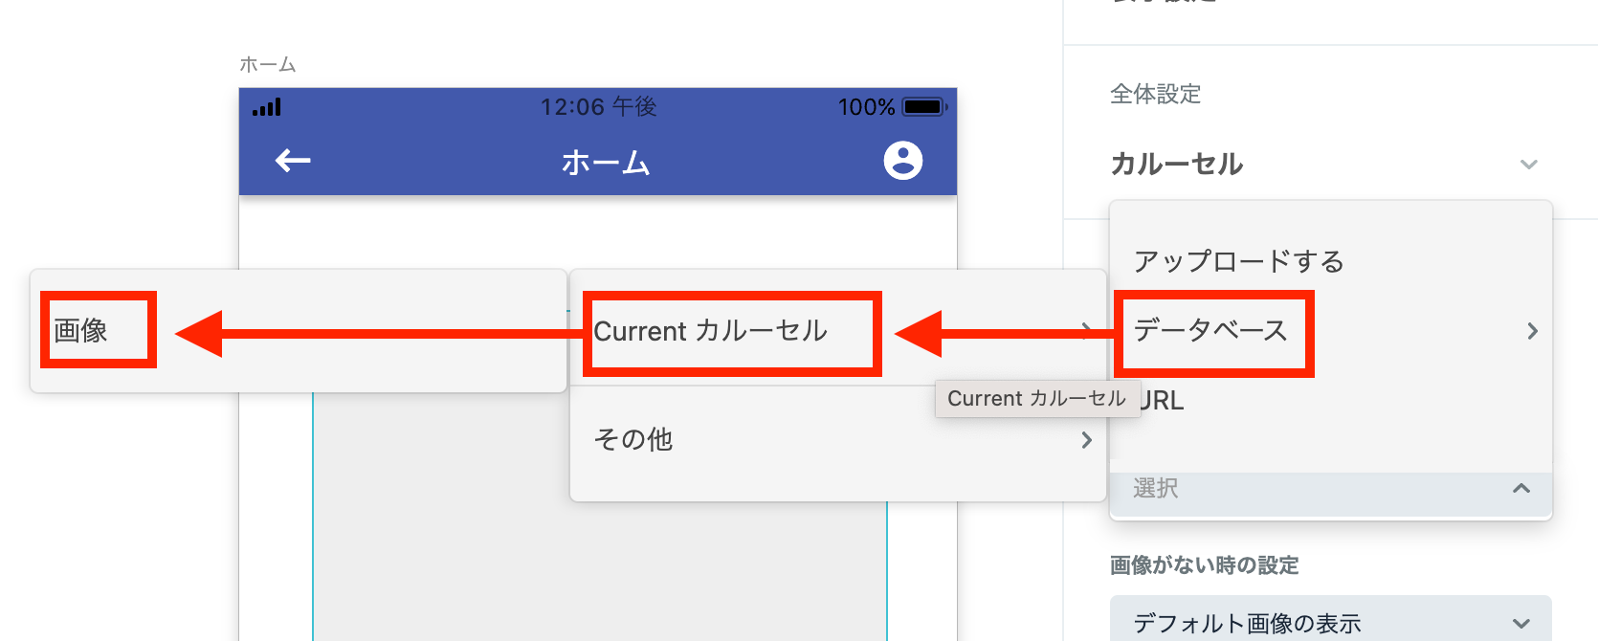Pick the URL option in the menu

(x=1165, y=401)
